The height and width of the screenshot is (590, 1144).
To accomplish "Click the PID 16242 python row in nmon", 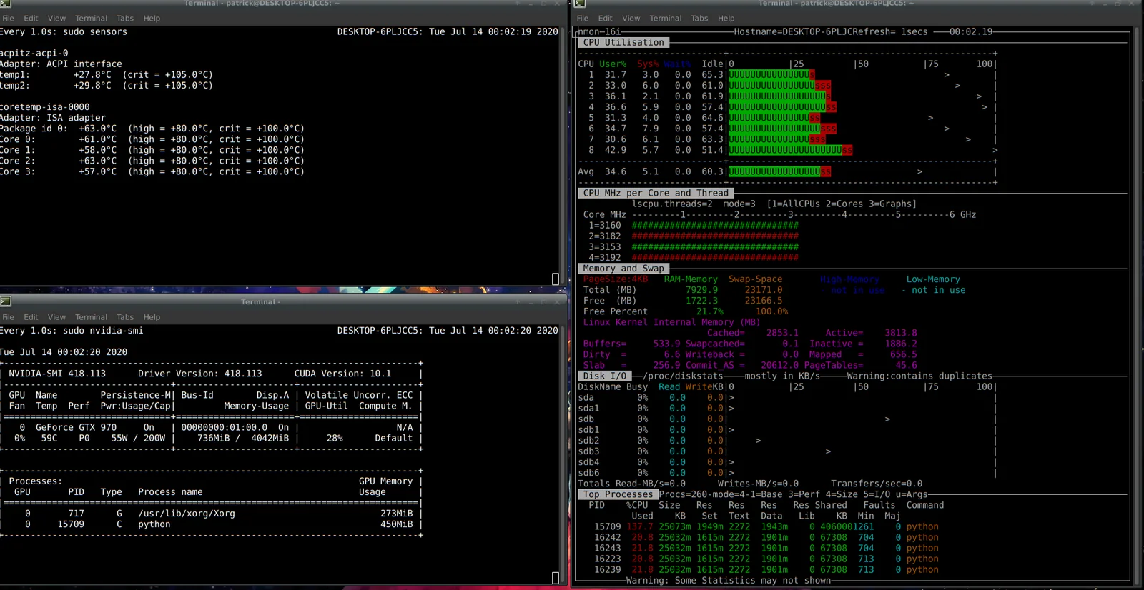I will pos(766,537).
